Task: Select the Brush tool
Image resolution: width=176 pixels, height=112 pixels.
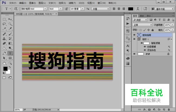Action: [x=10, y=34]
